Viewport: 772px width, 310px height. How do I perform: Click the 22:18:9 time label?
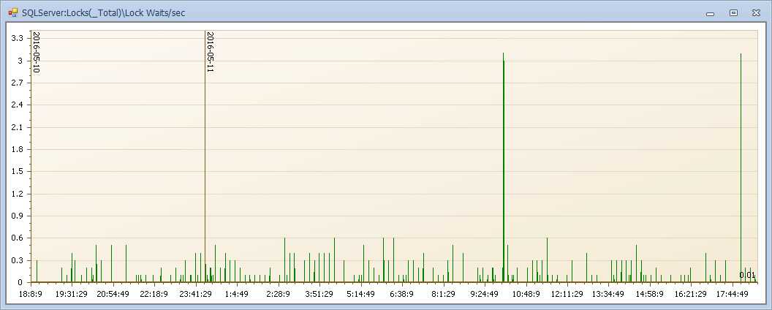pyautogui.click(x=154, y=294)
